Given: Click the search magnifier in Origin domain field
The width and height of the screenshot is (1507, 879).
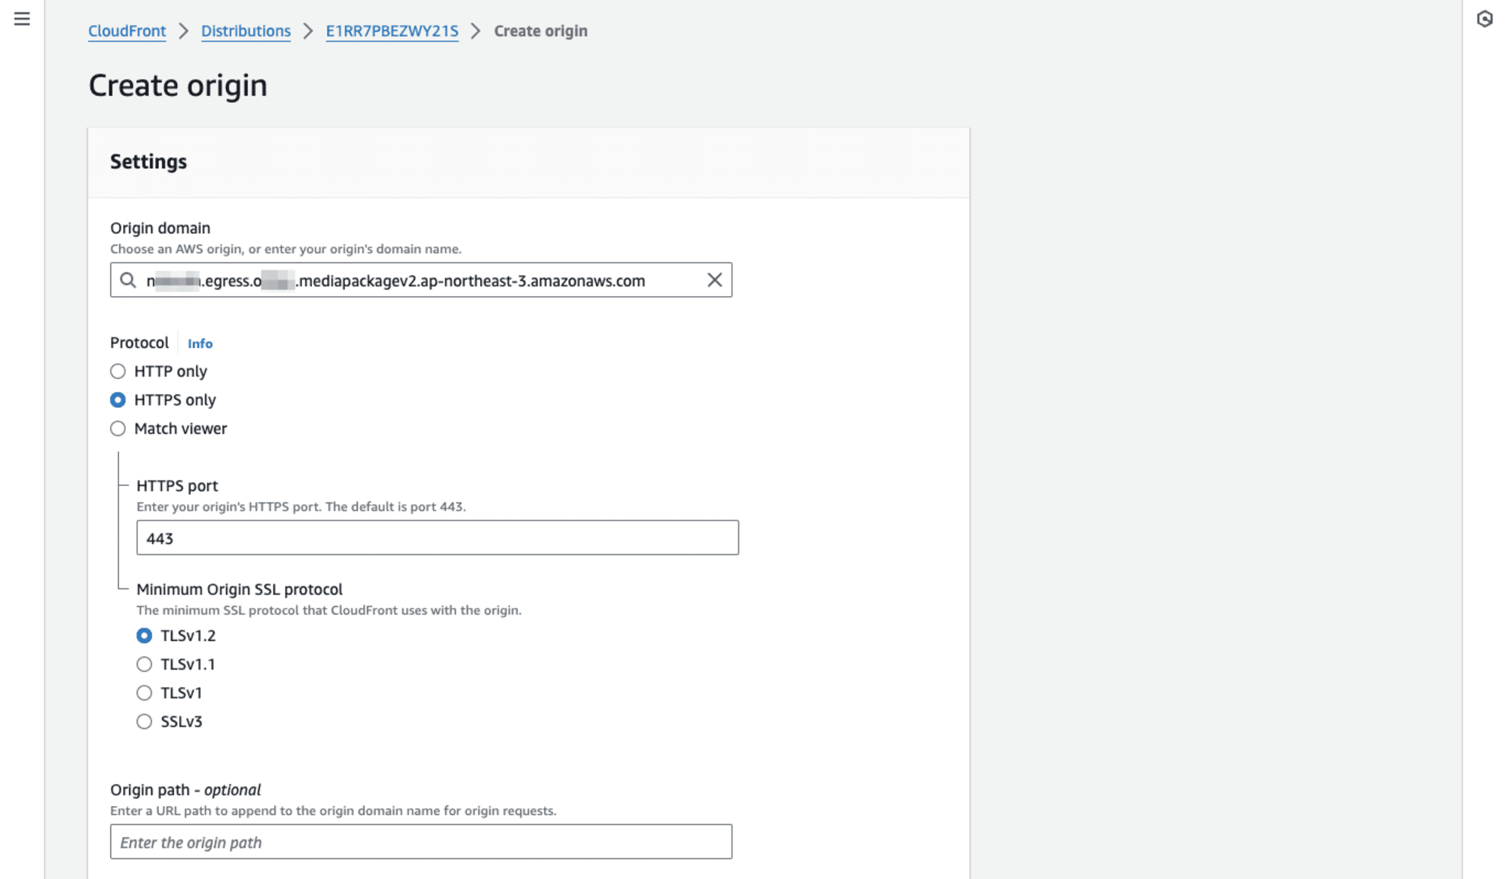Looking at the screenshot, I should tap(128, 280).
